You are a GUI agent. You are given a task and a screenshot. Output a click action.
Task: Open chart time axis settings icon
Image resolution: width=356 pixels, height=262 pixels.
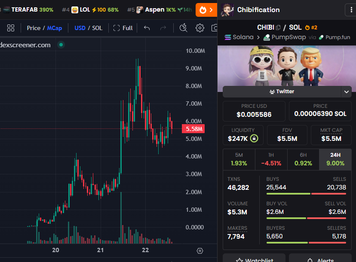(x=200, y=251)
